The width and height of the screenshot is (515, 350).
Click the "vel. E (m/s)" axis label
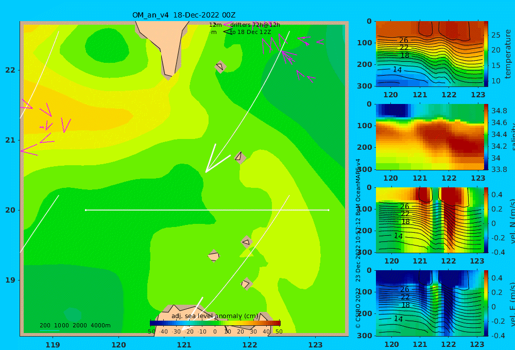512,304
